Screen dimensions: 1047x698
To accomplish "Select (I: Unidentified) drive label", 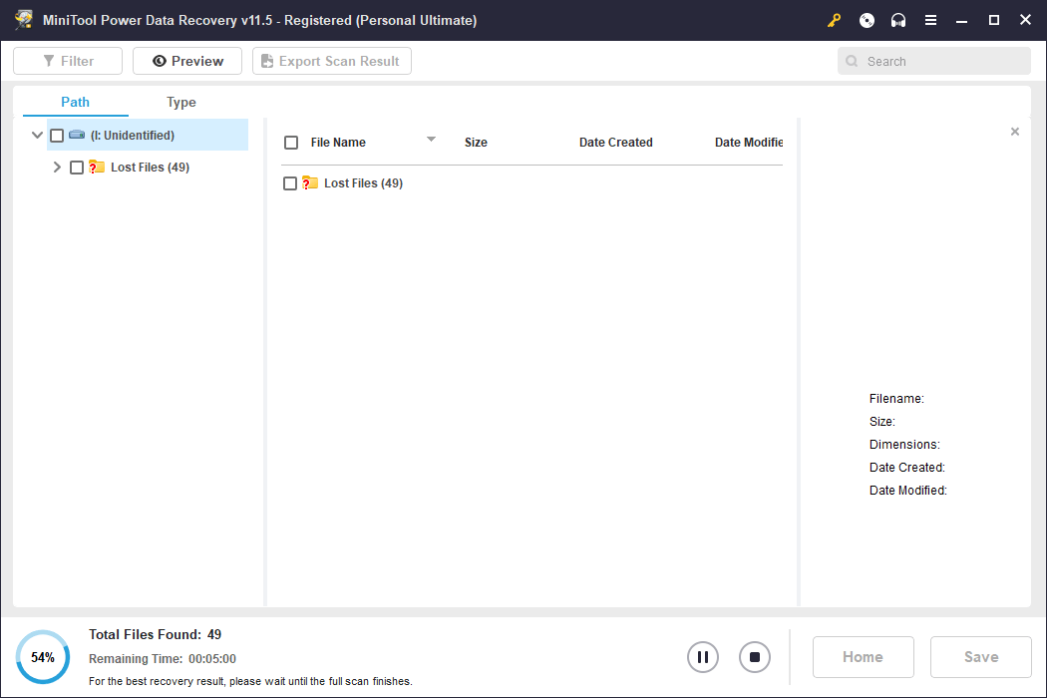I will pyautogui.click(x=133, y=135).
